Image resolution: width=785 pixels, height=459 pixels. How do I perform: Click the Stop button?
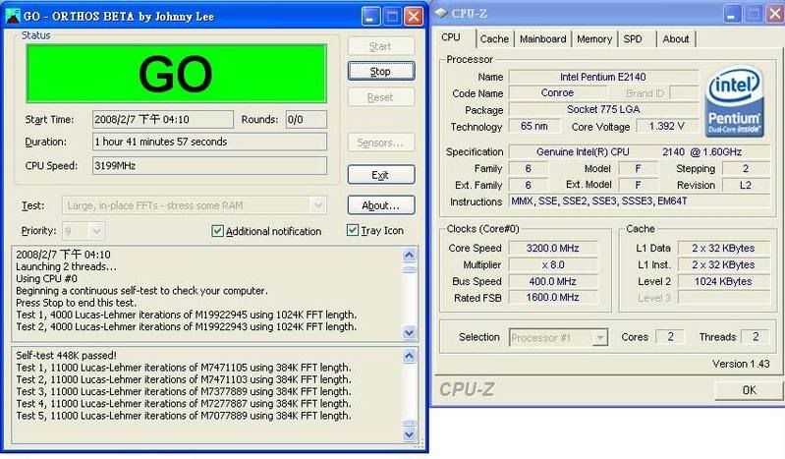381,71
